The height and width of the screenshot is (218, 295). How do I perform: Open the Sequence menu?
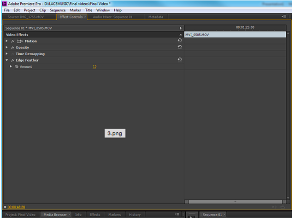coord(58,10)
